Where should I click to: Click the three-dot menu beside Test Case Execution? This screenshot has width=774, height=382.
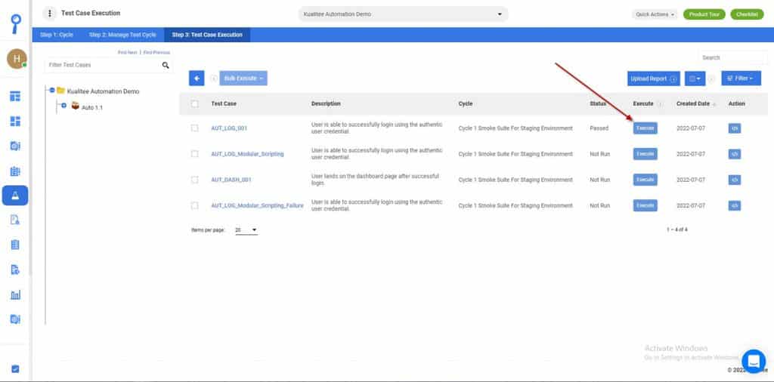coord(49,14)
